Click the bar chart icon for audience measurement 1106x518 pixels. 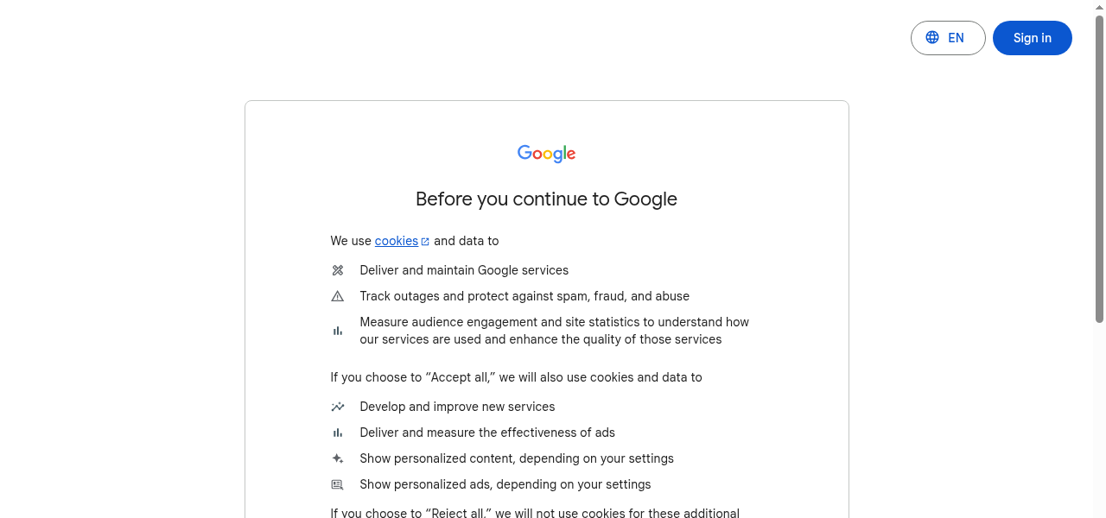[337, 331]
